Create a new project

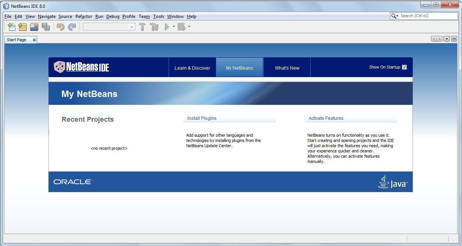[x=23, y=27]
